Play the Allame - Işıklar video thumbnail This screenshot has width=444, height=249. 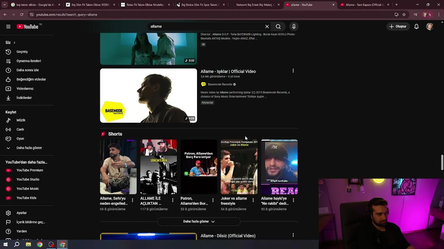pyautogui.click(x=148, y=95)
